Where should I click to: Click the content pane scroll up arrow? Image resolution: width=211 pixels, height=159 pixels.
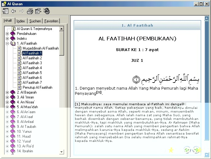(x=207, y=18)
